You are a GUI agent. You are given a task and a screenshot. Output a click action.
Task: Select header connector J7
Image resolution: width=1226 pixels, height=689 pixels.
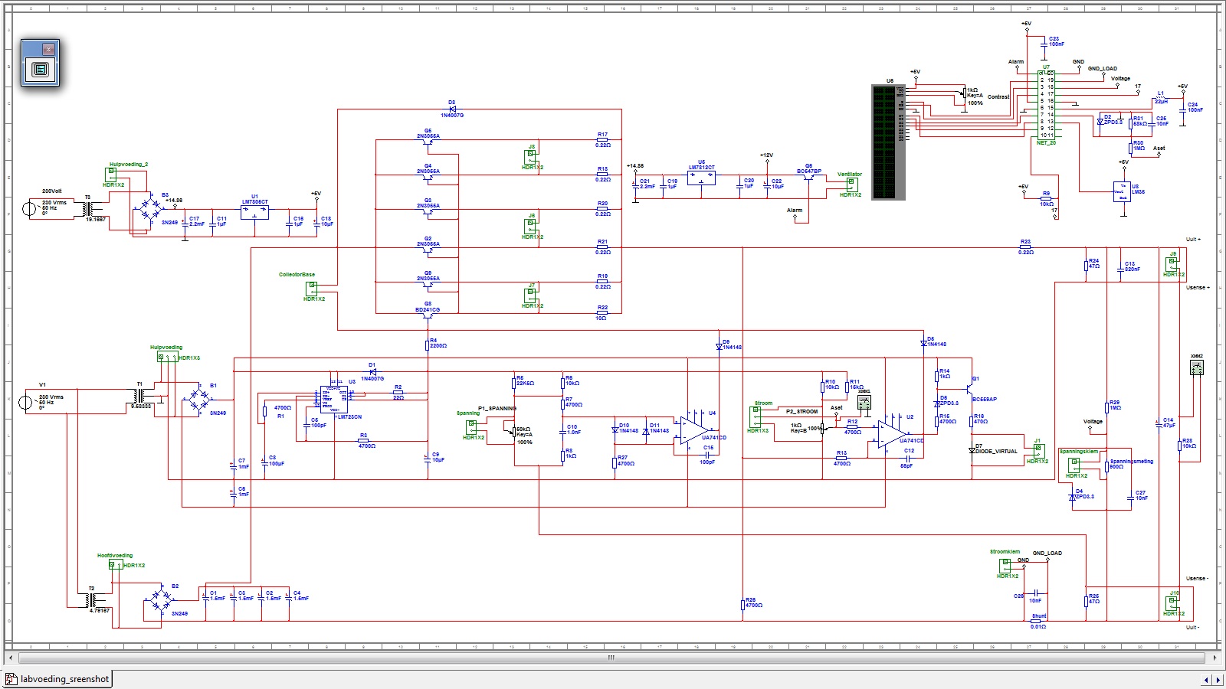coord(530,295)
